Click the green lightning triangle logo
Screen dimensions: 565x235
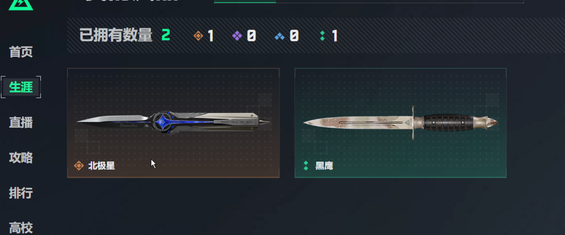pos(21,4)
